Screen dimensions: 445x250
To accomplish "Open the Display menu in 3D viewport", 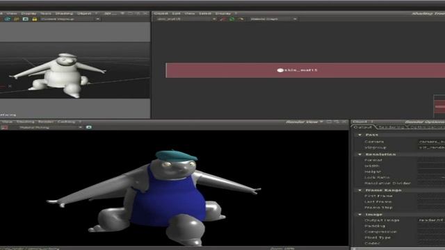I will (x=29, y=13).
